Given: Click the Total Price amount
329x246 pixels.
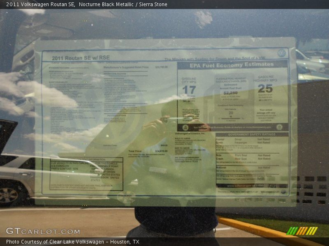Looking at the screenshot, I should click(x=161, y=151).
